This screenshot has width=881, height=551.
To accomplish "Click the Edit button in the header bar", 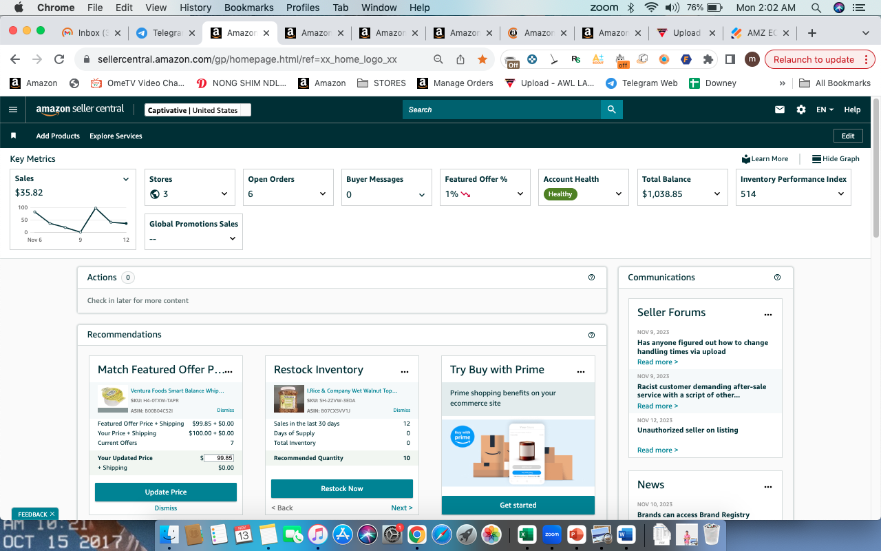I will coord(848,136).
